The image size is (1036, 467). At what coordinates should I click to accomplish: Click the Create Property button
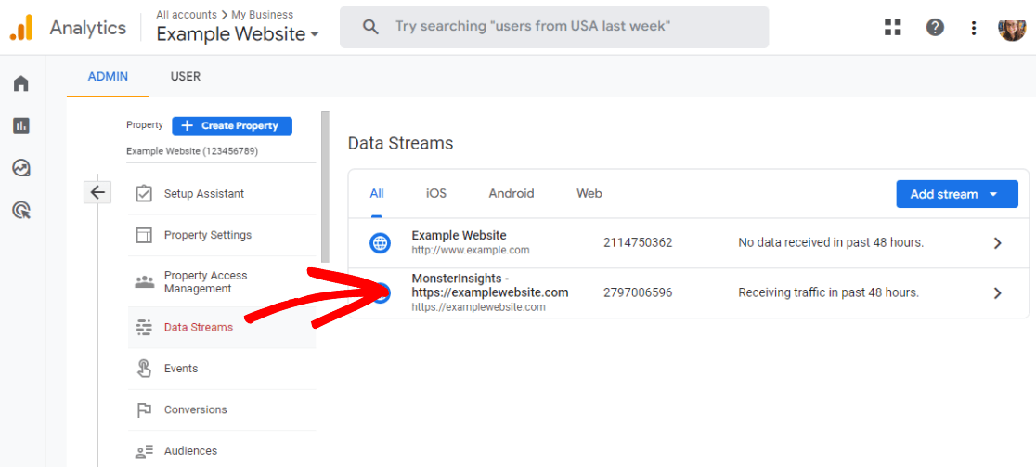point(232,125)
